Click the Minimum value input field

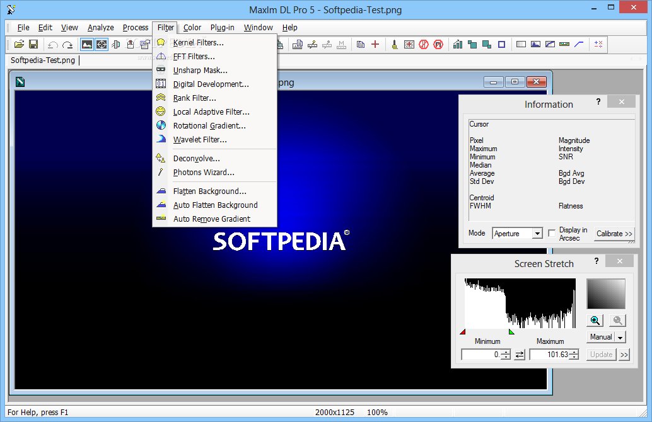[482, 355]
